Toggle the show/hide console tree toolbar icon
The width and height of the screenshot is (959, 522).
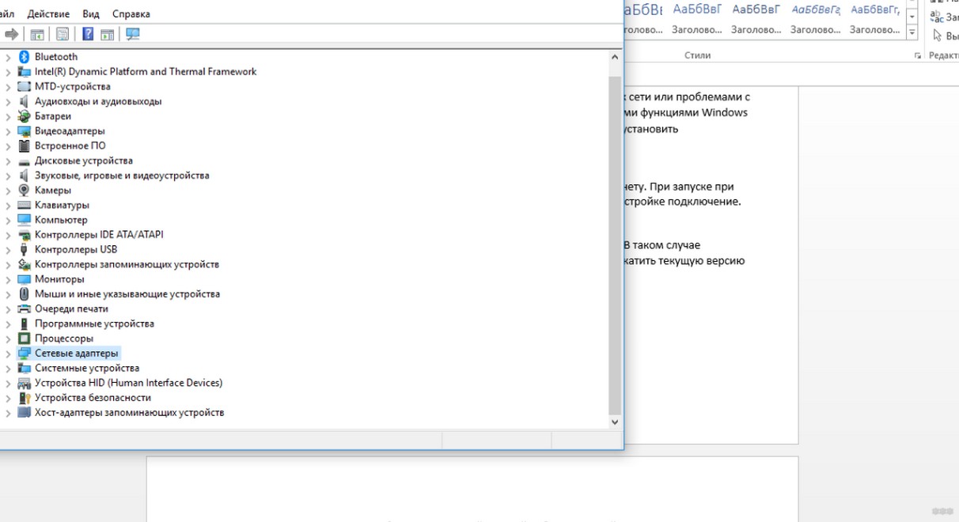click(37, 34)
